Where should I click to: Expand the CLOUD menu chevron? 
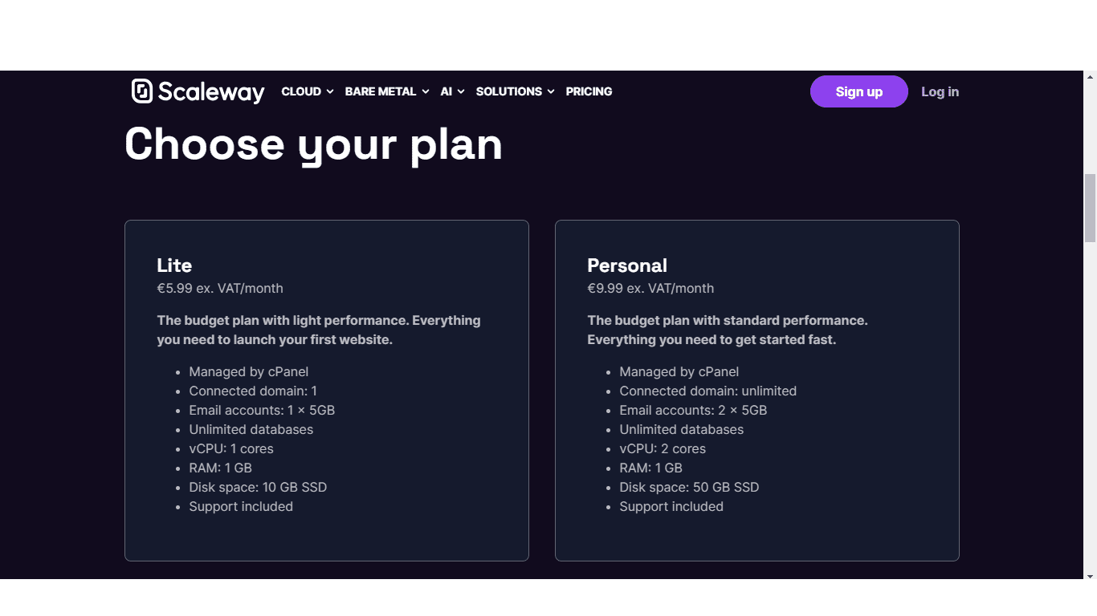(x=329, y=92)
